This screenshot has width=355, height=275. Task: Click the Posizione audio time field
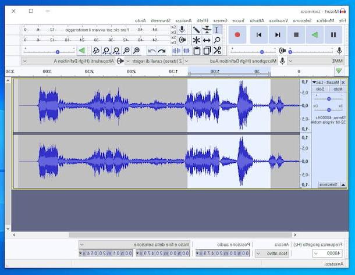point(223,253)
